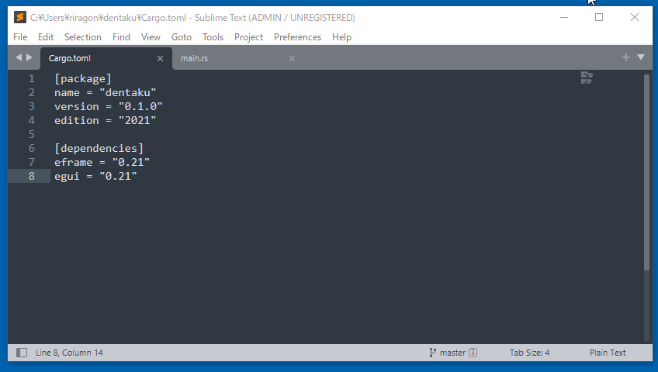Switch to the main.rs tab
The height and width of the screenshot is (372, 658).
[194, 58]
